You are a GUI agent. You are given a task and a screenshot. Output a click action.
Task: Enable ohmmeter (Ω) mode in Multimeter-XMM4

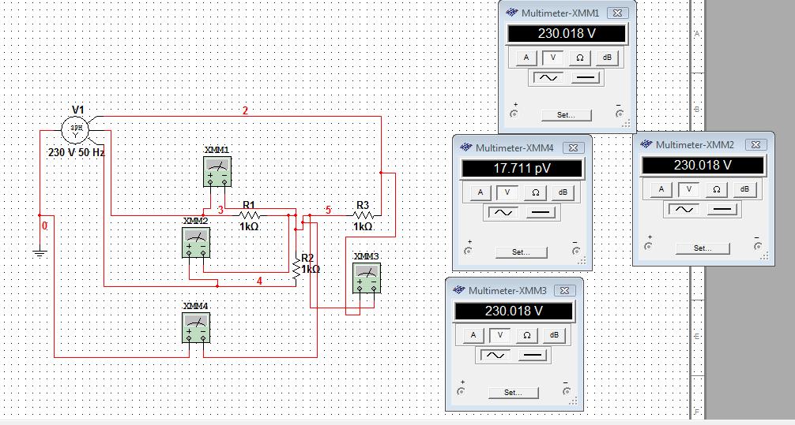pyautogui.click(x=535, y=192)
